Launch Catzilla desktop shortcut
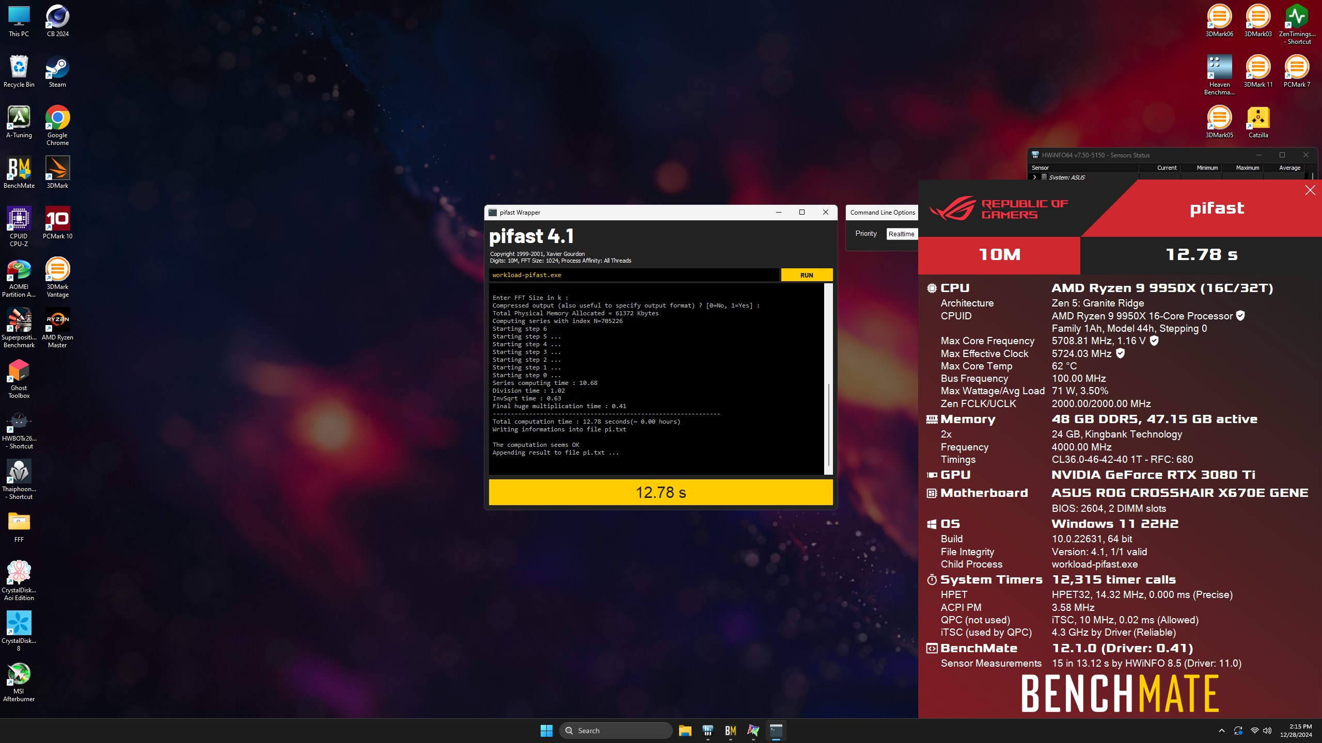This screenshot has height=743, width=1322. click(1258, 122)
